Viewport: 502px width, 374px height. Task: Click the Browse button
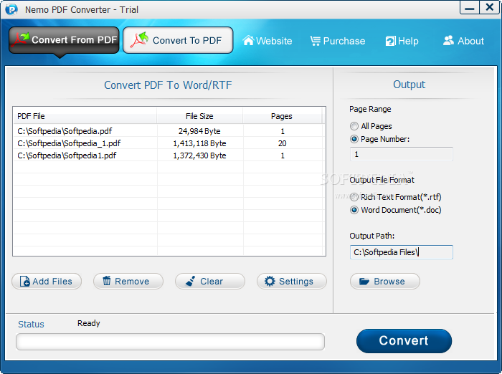click(x=385, y=282)
